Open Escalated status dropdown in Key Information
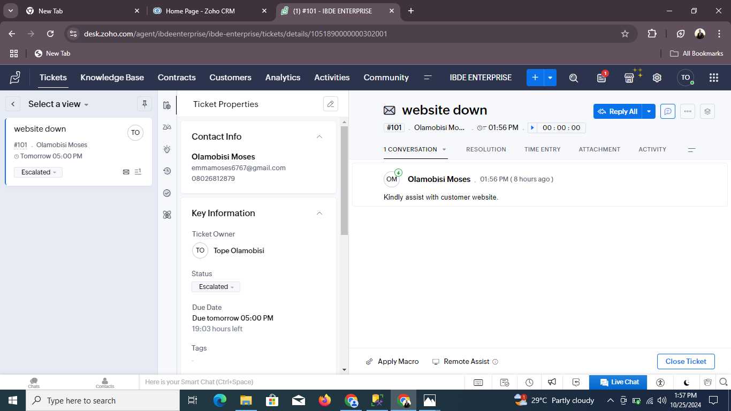The image size is (731, 411). (216, 287)
